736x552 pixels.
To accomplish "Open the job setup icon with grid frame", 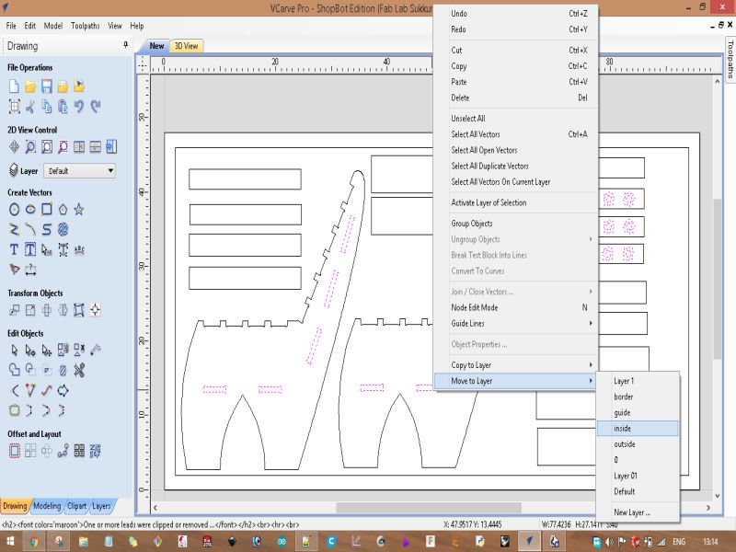I will point(14,107).
